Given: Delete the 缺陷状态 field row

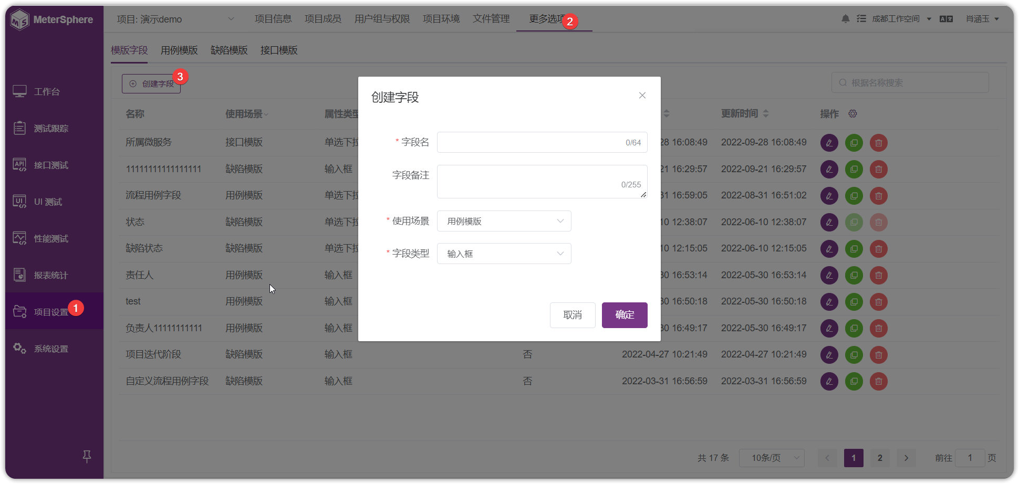Looking at the screenshot, I should point(879,248).
